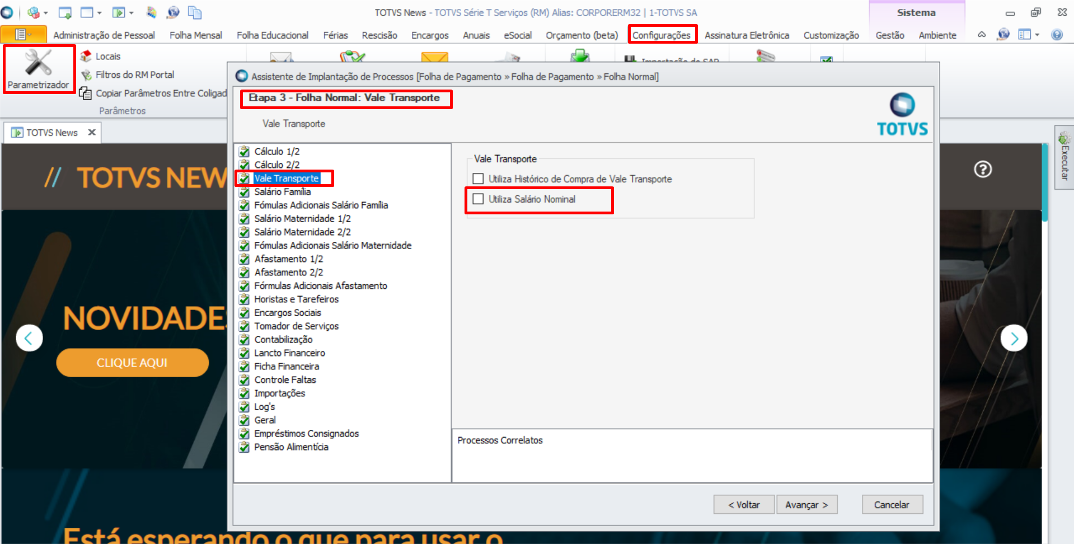This screenshot has width=1074, height=544.
Task: Expand the dropdown arrow beside the play-window icon
Action: pyautogui.click(x=132, y=13)
